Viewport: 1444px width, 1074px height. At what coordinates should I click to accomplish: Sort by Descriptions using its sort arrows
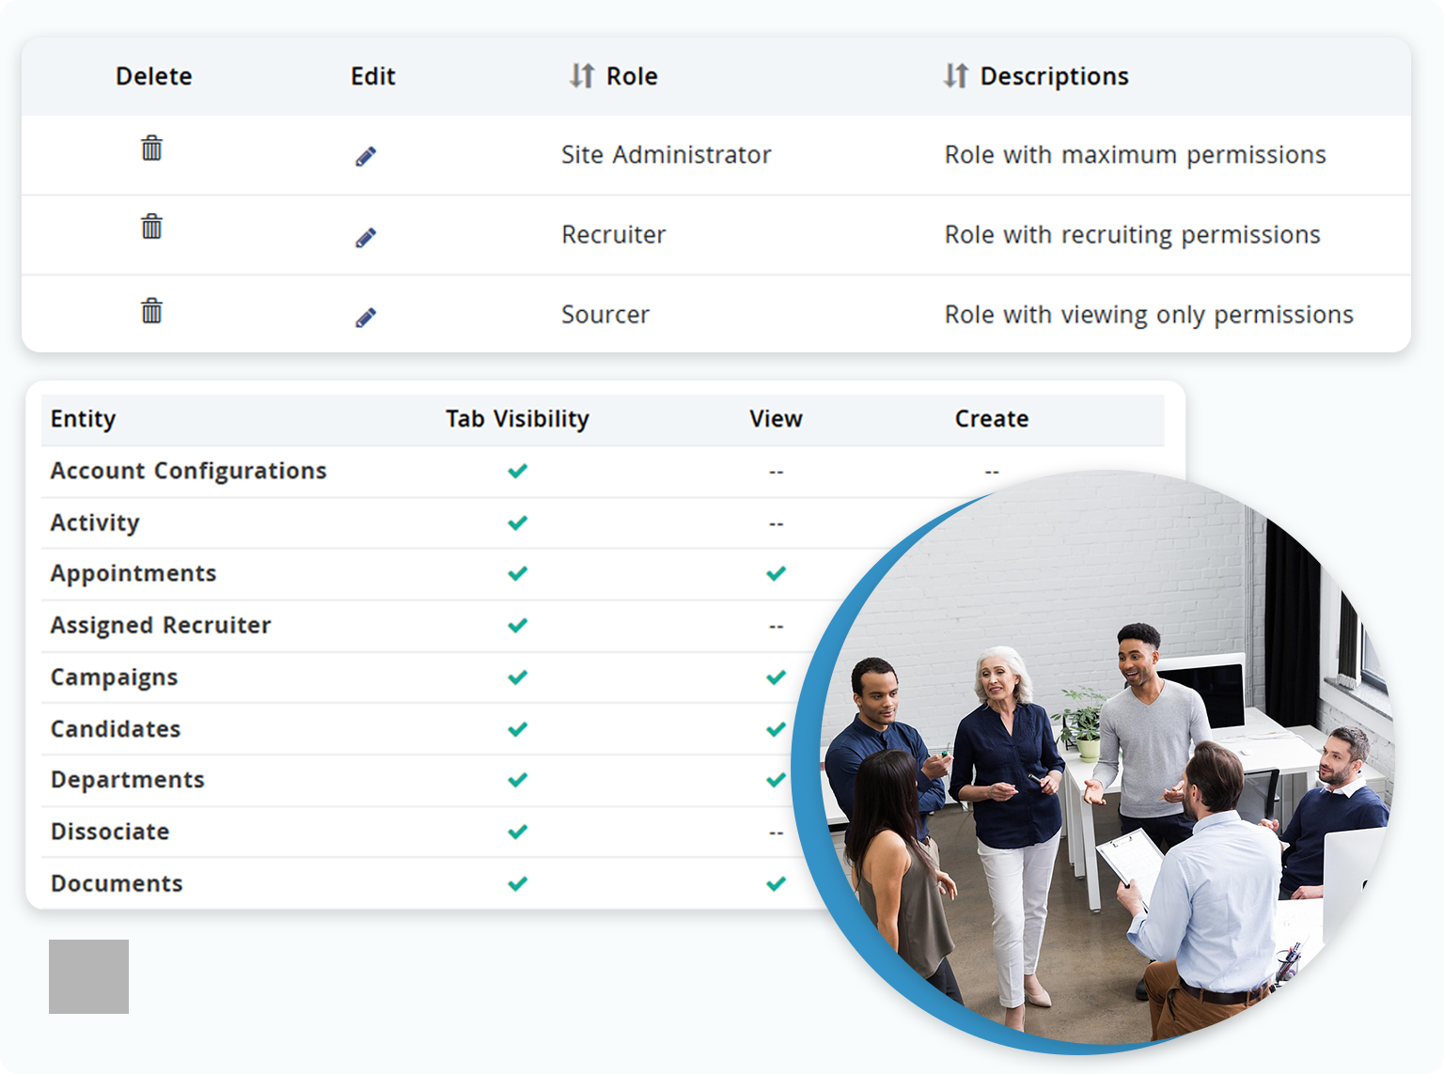click(x=956, y=76)
